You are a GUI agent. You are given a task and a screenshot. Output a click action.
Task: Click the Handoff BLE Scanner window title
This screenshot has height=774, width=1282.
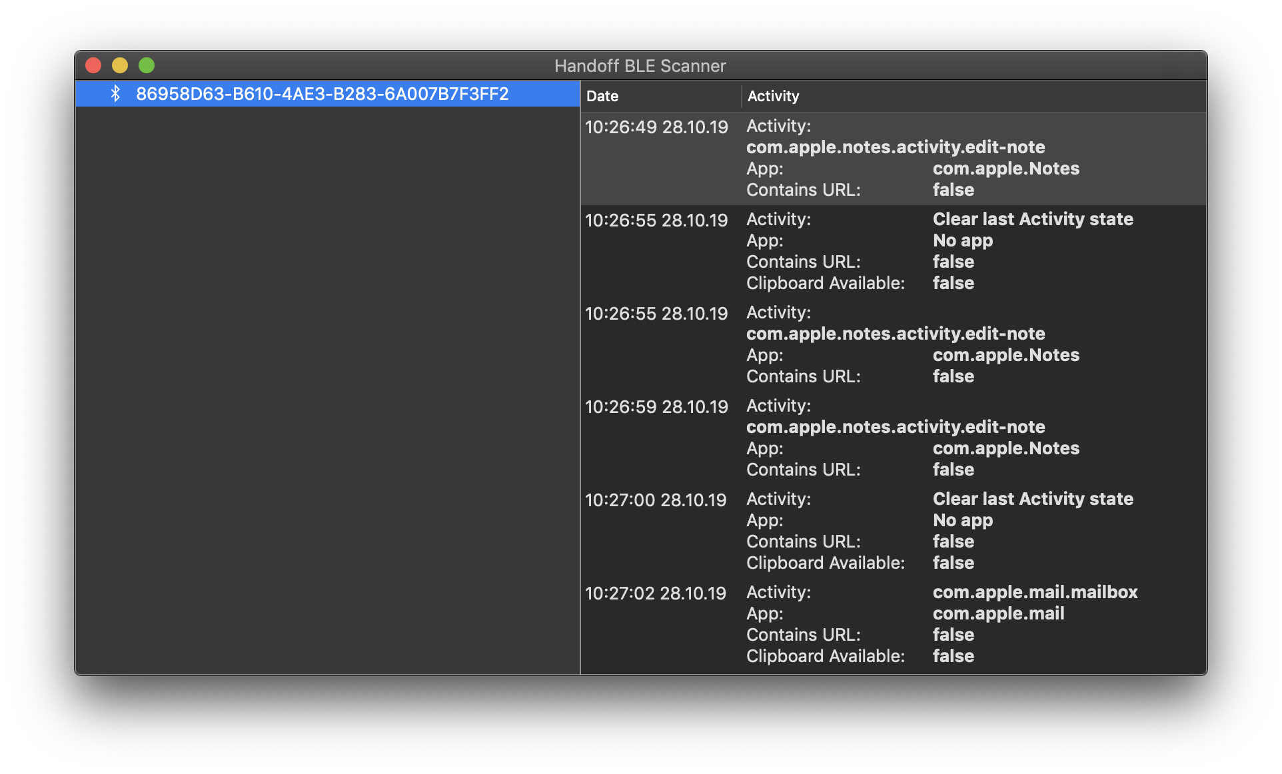click(640, 66)
